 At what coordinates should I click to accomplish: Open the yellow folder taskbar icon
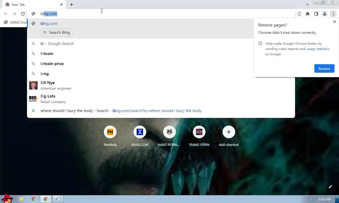point(21,199)
